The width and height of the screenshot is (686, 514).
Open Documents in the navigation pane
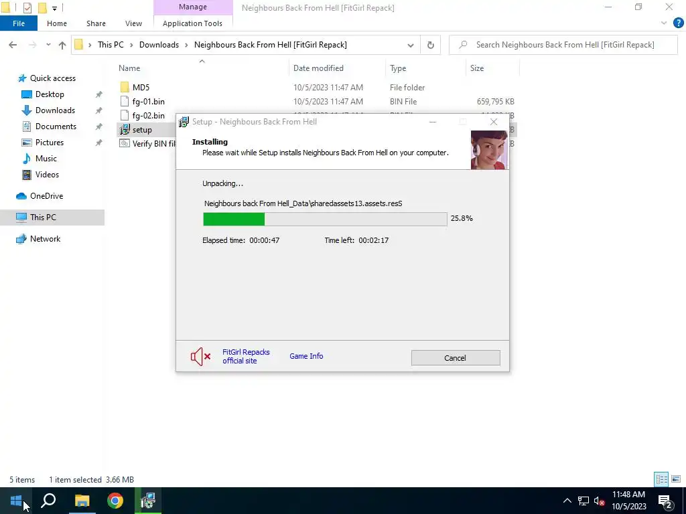[x=56, y=126]
